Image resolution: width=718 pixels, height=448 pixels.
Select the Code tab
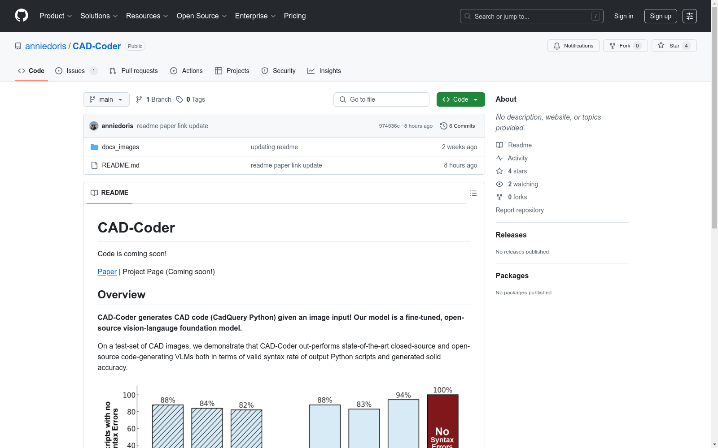click(x=31, y=71)
